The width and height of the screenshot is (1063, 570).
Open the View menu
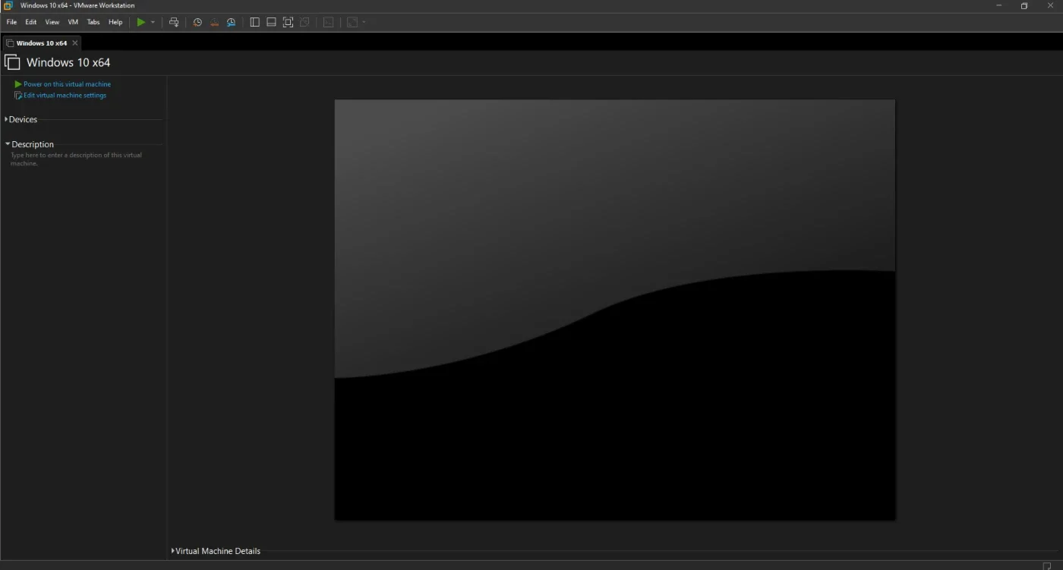52,22
